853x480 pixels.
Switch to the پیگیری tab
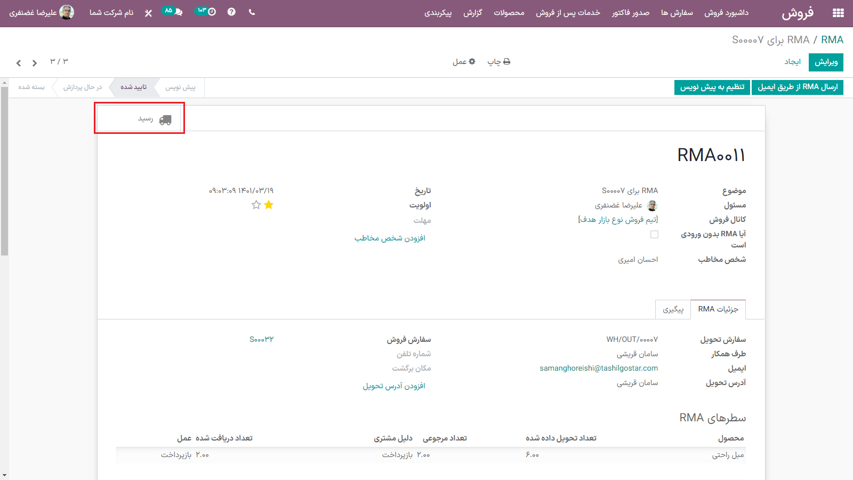673,309
